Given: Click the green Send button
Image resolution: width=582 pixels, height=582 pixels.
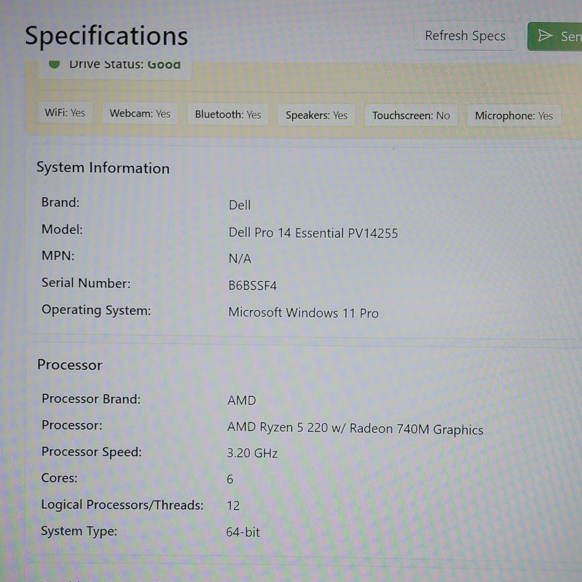Looking at the screenshot, I should click(x=555, y=36).
